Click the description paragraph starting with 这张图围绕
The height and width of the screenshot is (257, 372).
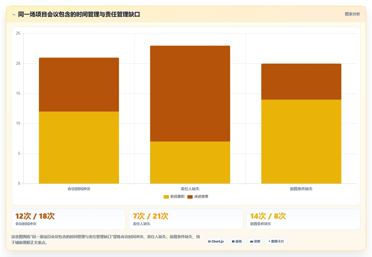click(x=106, y=240)
